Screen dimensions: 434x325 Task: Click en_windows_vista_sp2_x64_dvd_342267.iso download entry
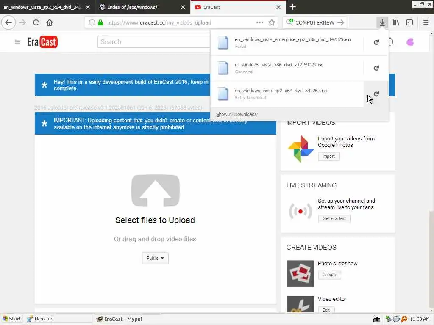287,94
